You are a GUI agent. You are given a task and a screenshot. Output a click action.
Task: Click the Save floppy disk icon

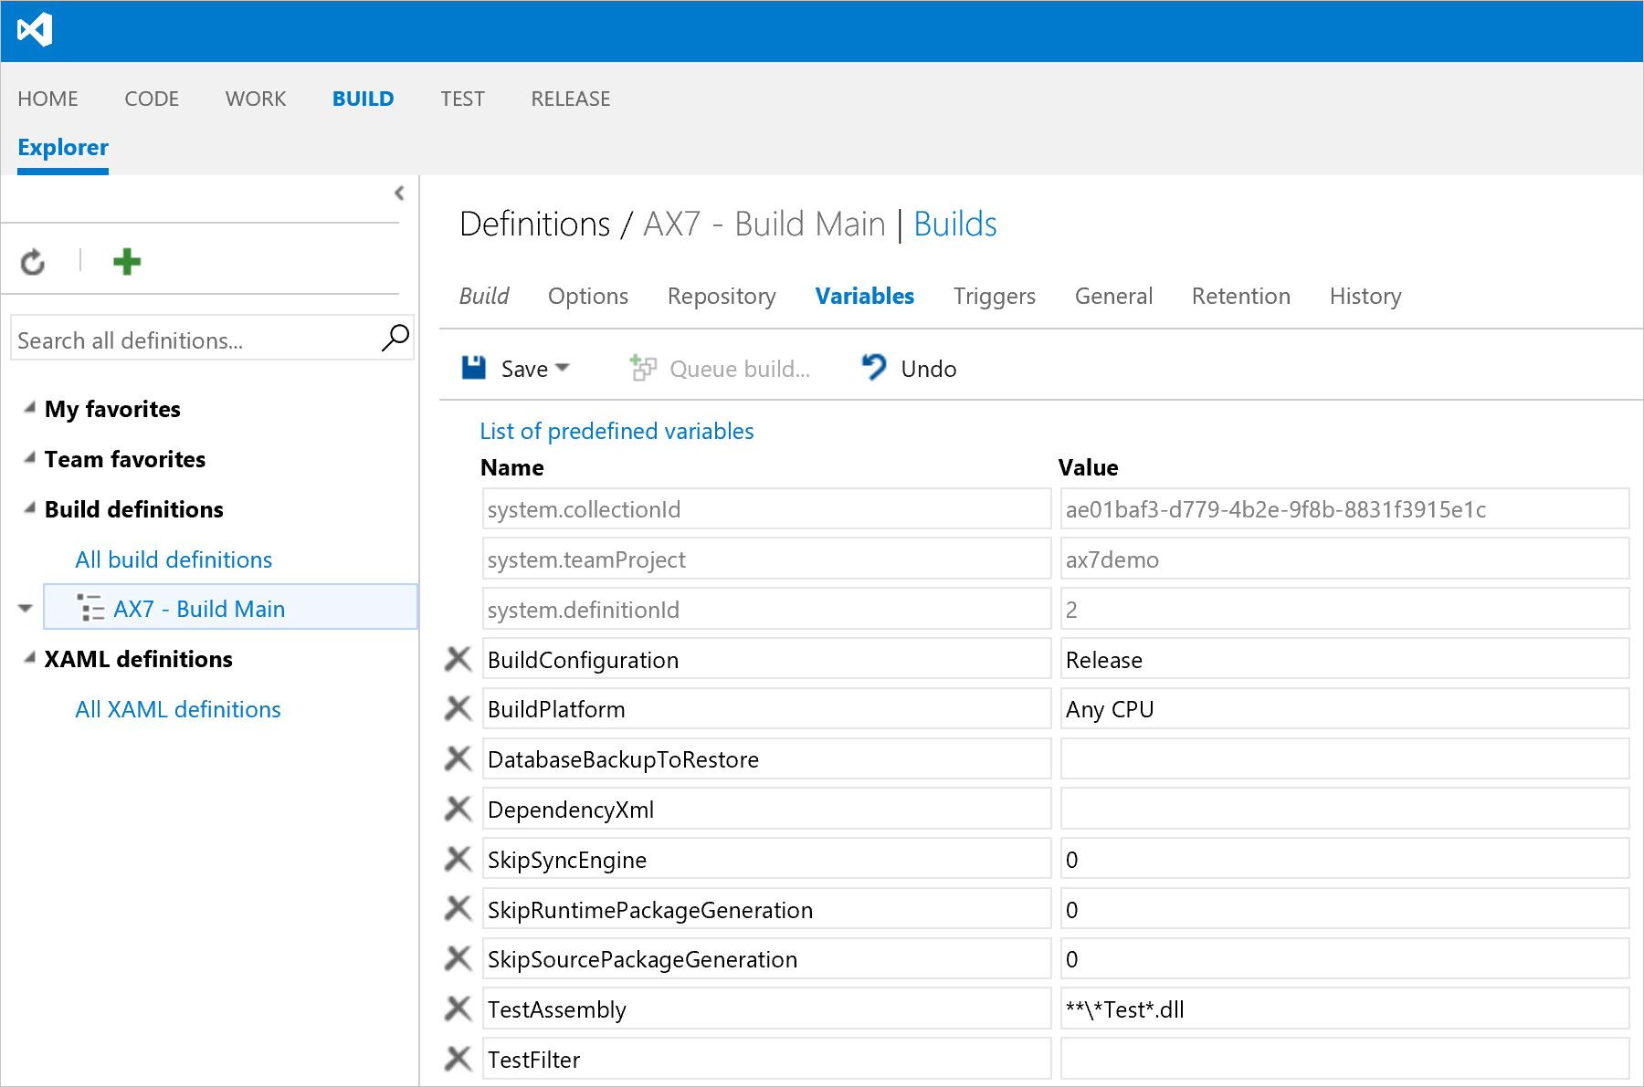pos(473,368)
